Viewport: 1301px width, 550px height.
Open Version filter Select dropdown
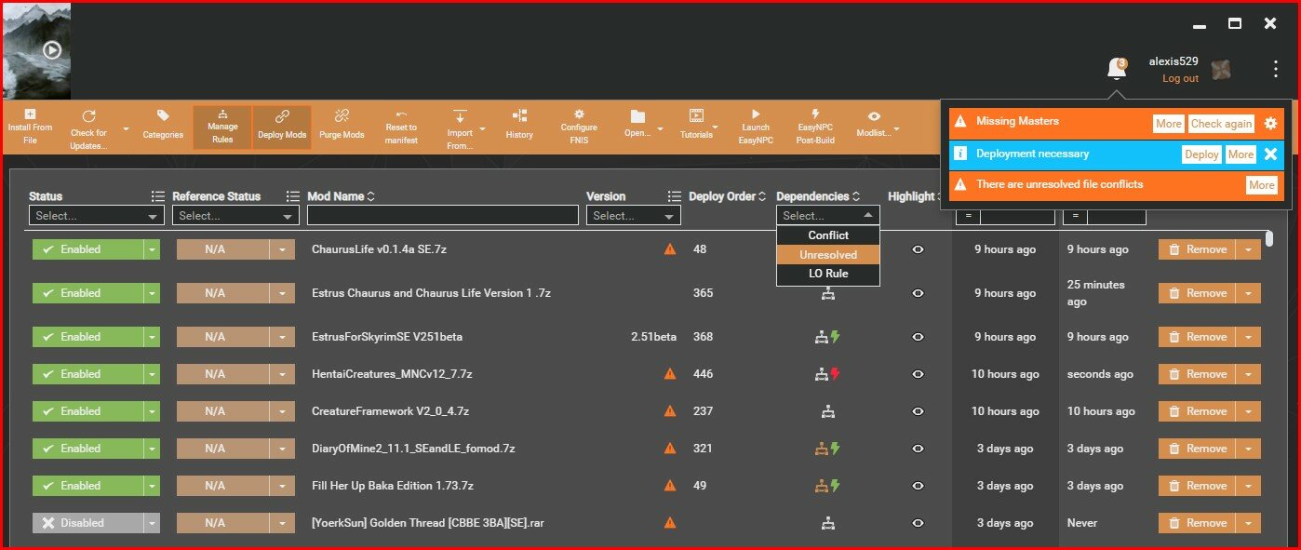634,216
